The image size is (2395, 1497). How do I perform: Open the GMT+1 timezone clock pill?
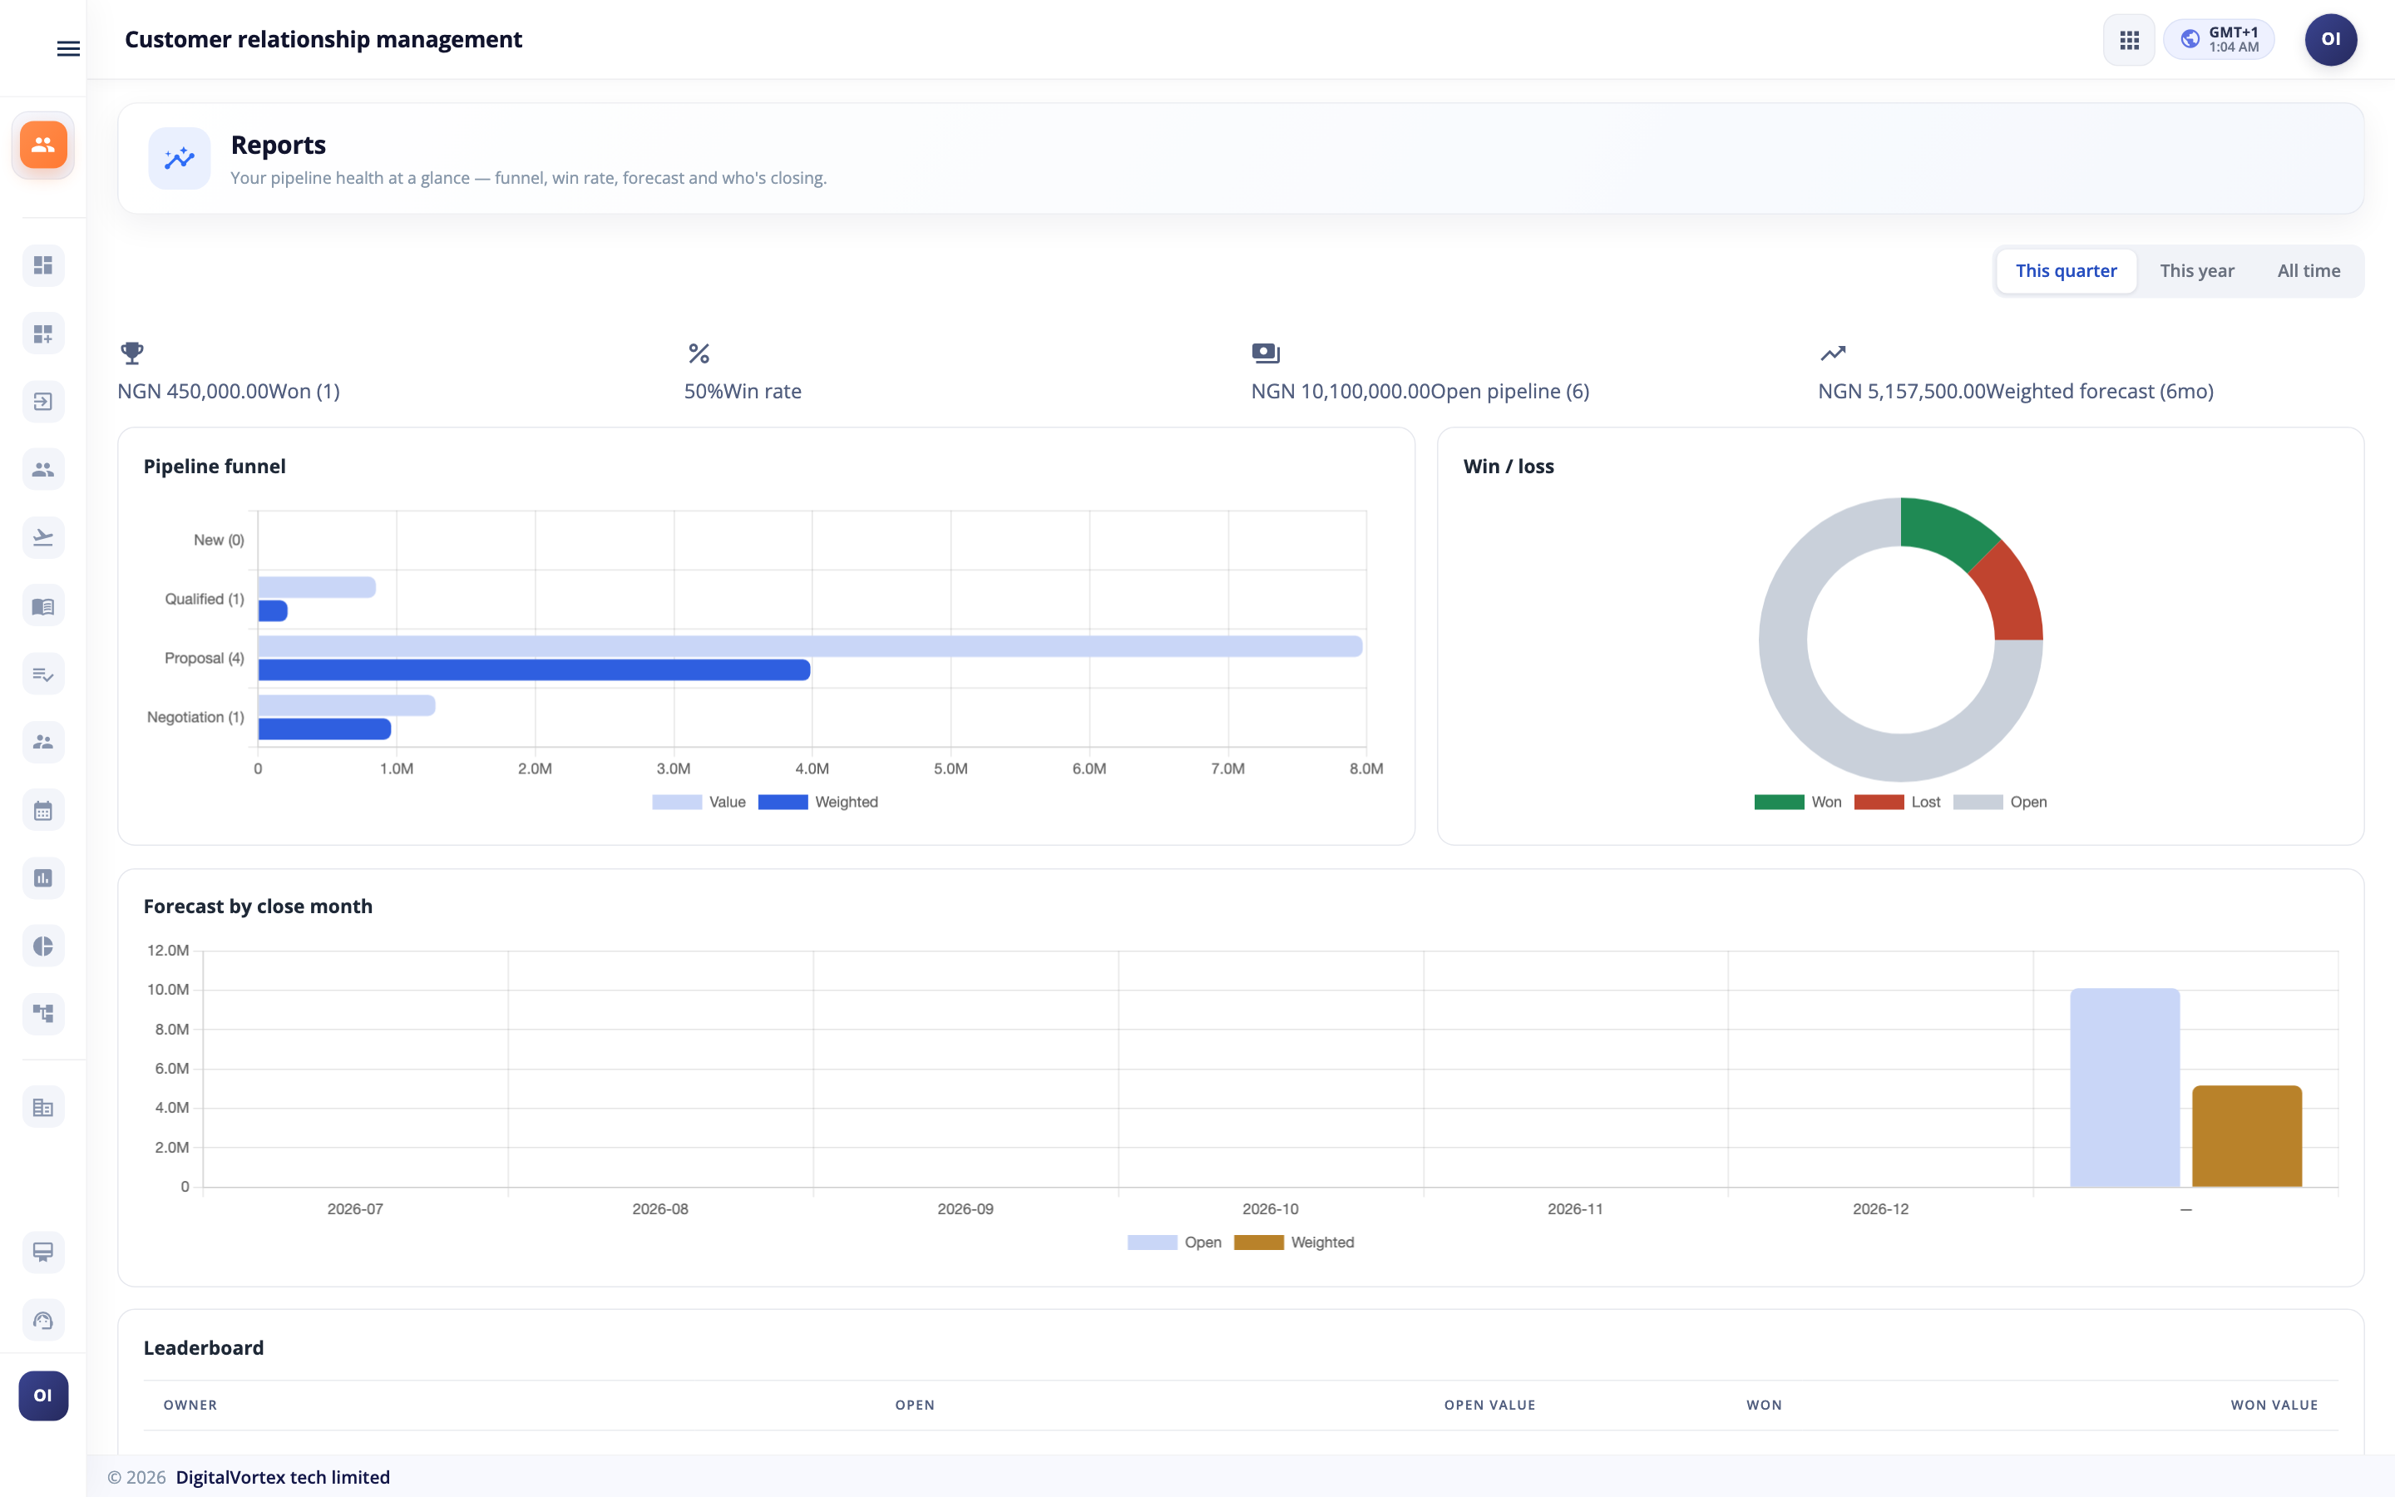pos(2219,40)
